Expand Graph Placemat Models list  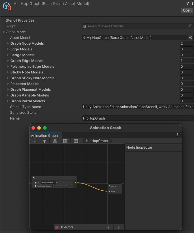coord(8,89)
